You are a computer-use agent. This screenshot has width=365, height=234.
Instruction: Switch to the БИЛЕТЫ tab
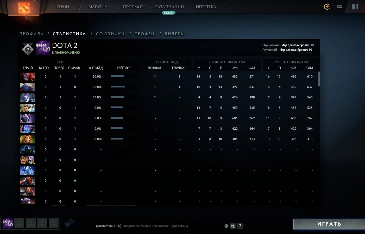174,34
